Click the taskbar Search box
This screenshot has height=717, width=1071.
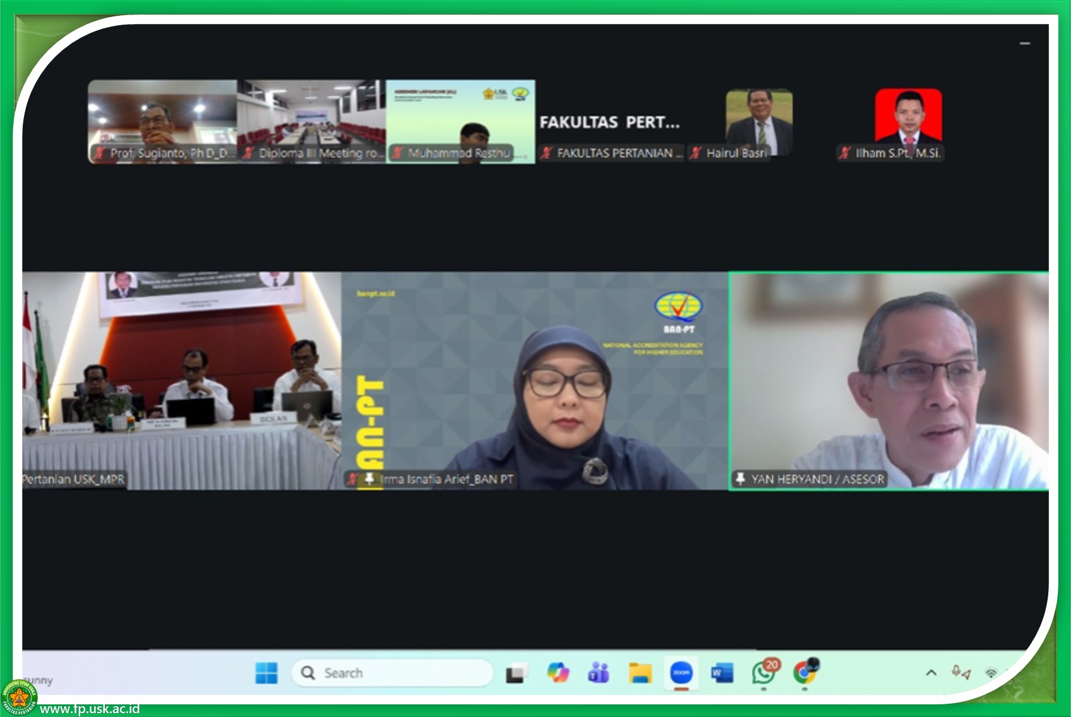pos(392,673)
